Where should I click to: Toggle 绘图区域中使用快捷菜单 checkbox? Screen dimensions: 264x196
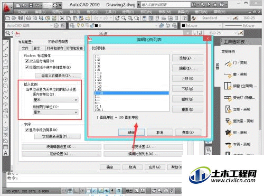pos(27,67)
